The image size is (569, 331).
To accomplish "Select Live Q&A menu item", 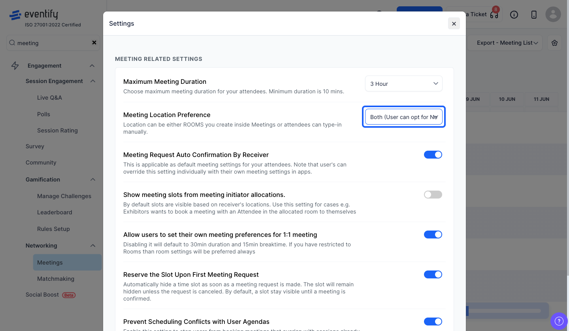I will pyautogui.click(x=49, y=98).
